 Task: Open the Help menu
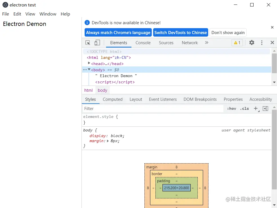click(65, 14)
